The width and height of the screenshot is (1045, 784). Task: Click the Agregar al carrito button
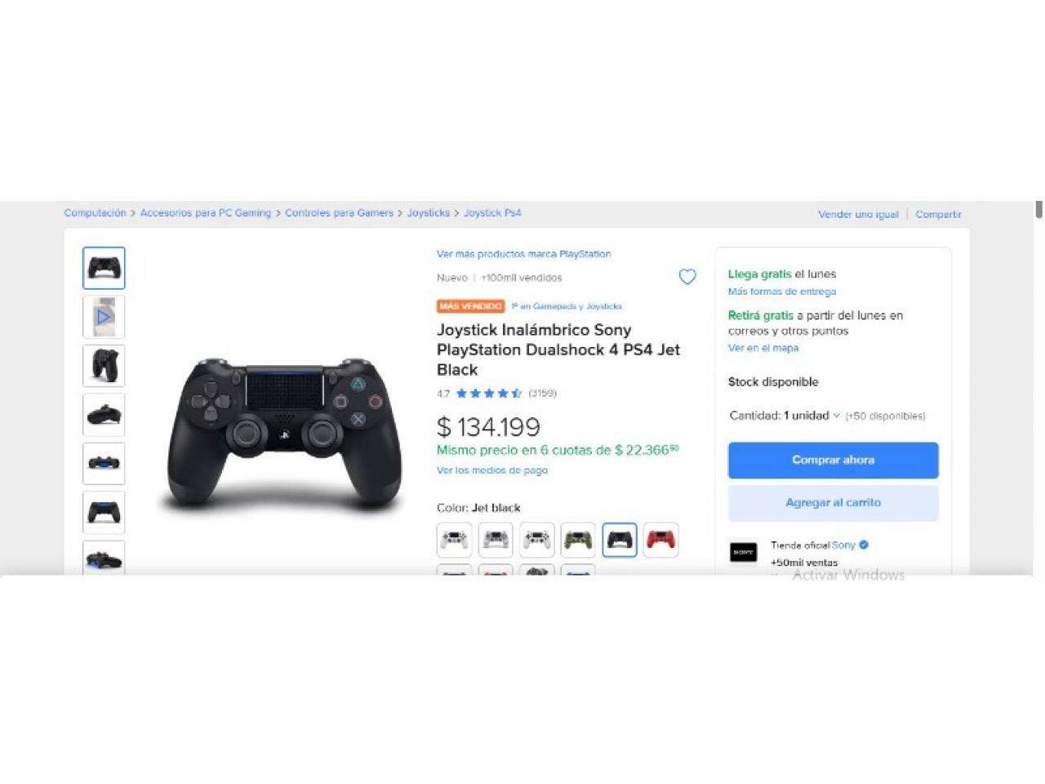tap(833, 503)
